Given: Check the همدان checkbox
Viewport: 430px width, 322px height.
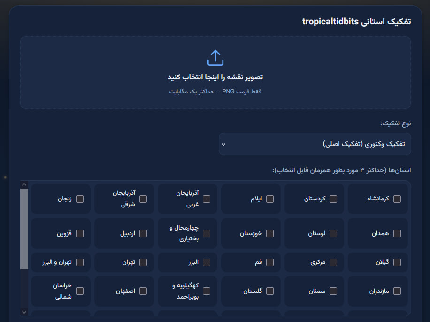Looking at the screenshot, I should click(x=397, y=233).
